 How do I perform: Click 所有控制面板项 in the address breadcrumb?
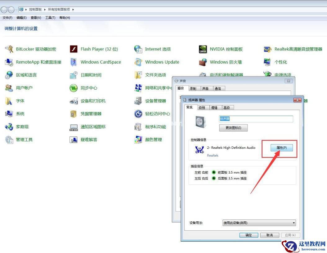pyautogui.click(x=59, y=10)
